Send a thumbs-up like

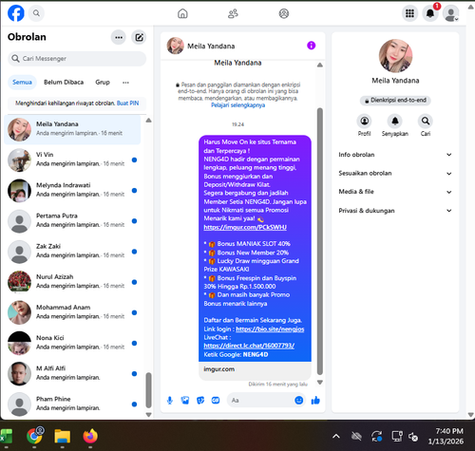tap(315, 401)
